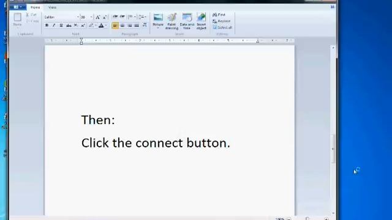This screenshot has height=220, width=392.
Task: Open the highlight color dropdown arrow
Action: tap(96, 25)
